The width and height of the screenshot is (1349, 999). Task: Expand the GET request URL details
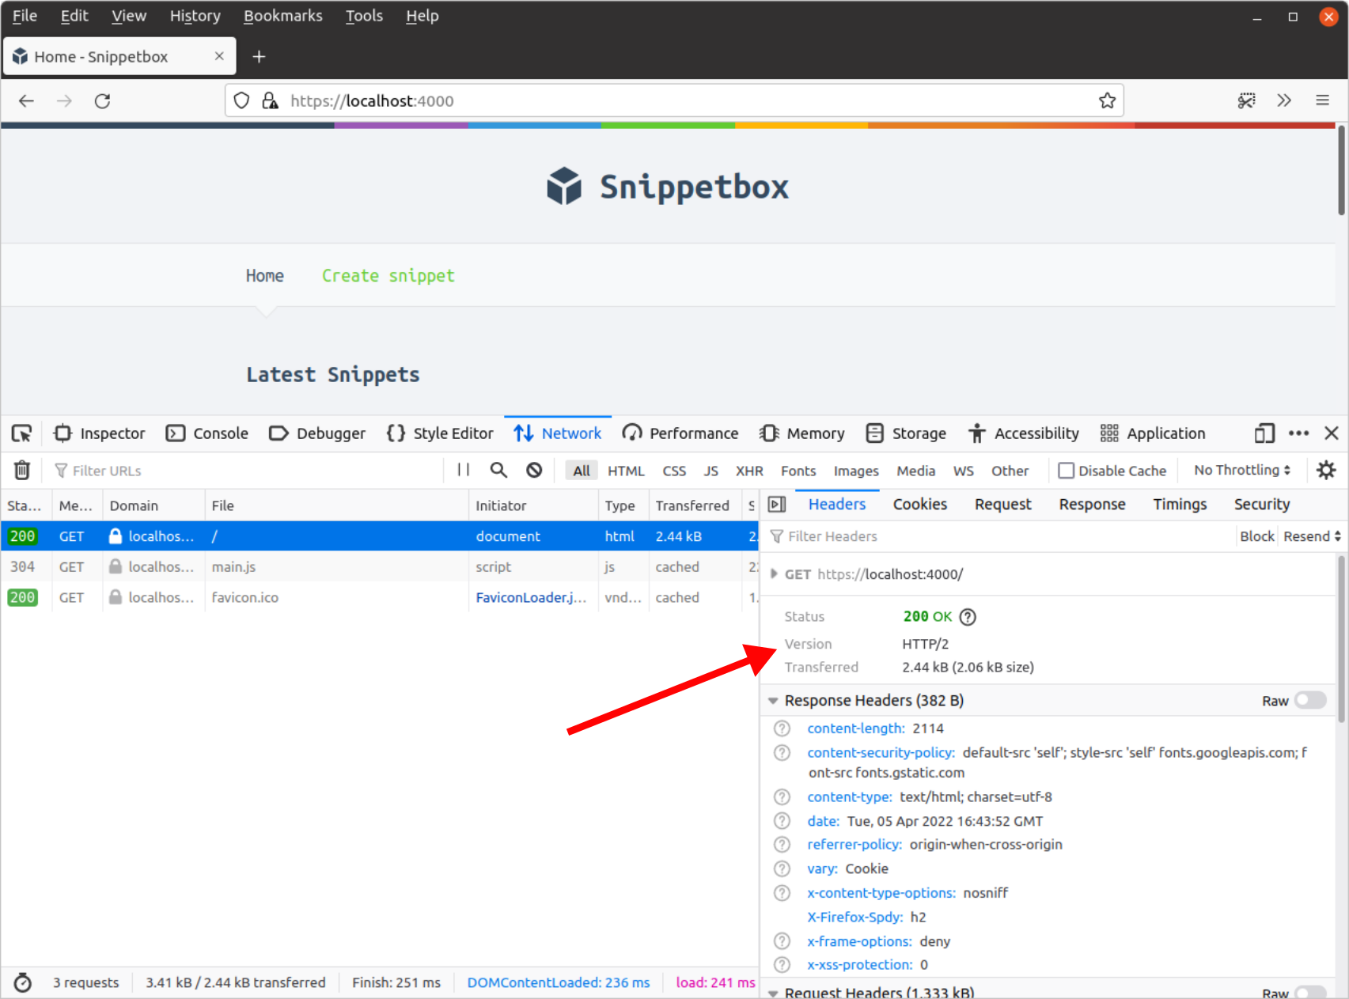774,574
